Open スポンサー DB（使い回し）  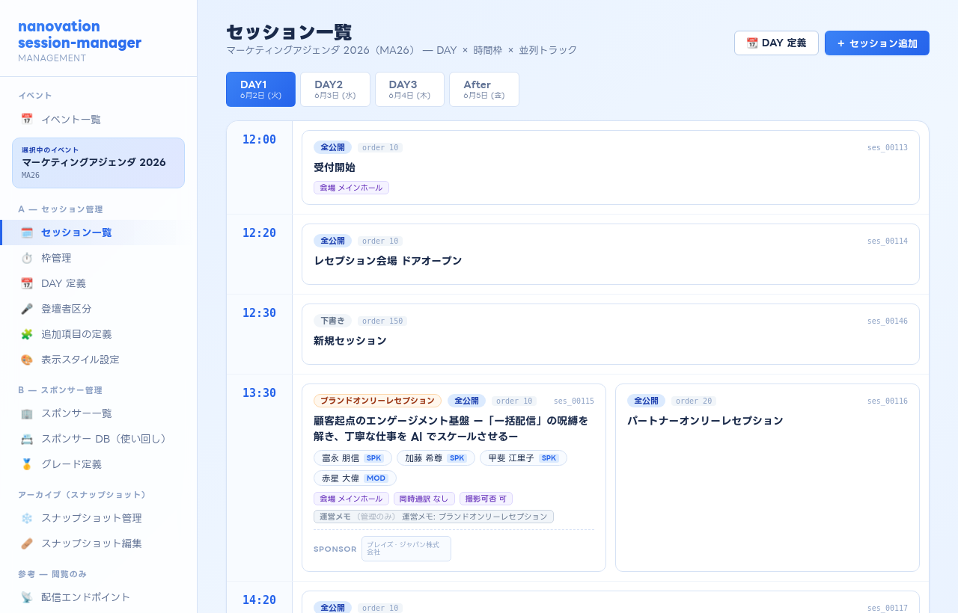click(x=98, y=439)
